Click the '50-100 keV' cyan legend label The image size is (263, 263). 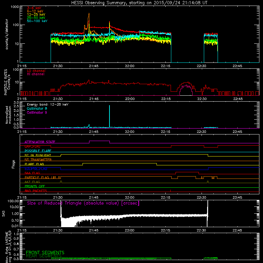(x=37, y=21)
